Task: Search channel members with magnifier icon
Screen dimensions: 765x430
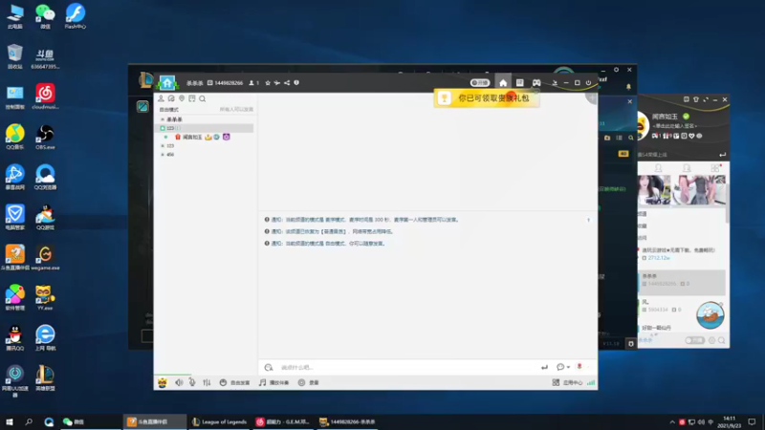Action: click(202, 98)
